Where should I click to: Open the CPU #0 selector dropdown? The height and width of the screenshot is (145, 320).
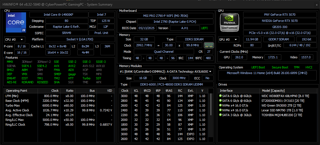coord(15,40)
